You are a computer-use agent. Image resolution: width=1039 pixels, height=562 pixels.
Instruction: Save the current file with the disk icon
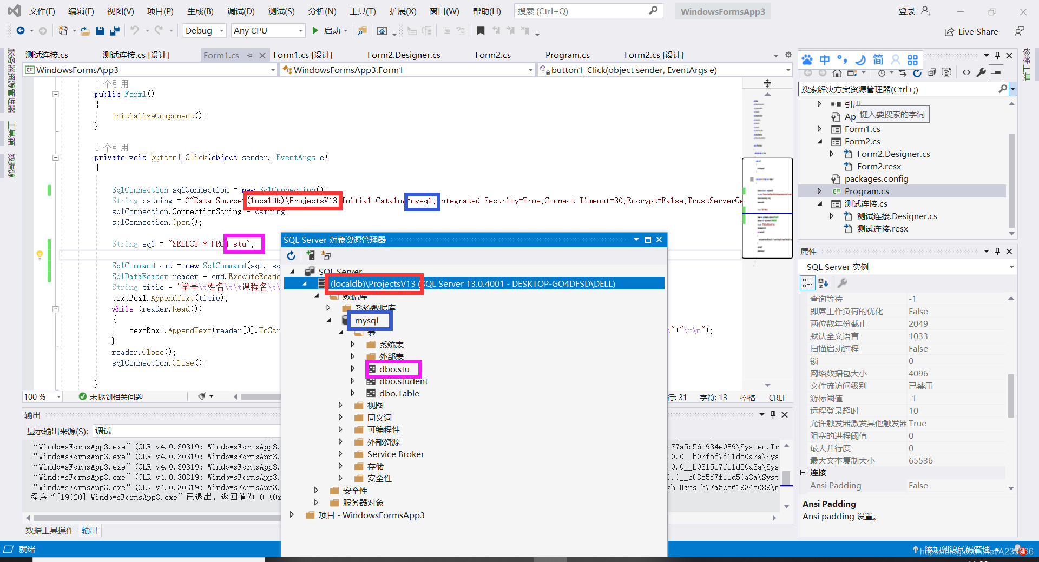100,31
